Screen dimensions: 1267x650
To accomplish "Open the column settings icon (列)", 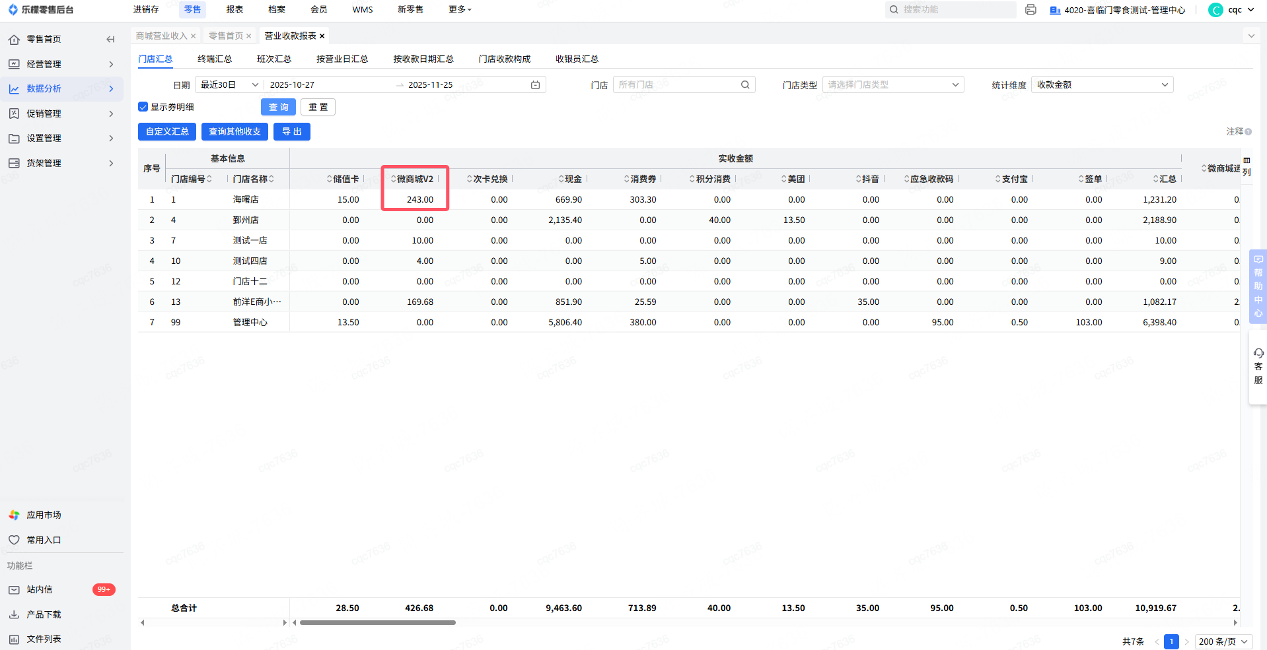I will point(1247,166).
